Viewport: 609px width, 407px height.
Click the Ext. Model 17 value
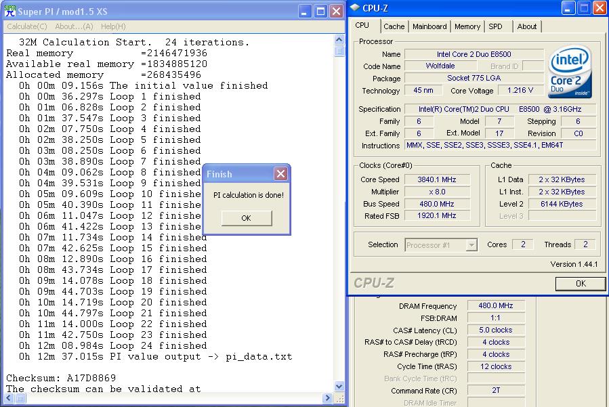(x=499, y=133)
